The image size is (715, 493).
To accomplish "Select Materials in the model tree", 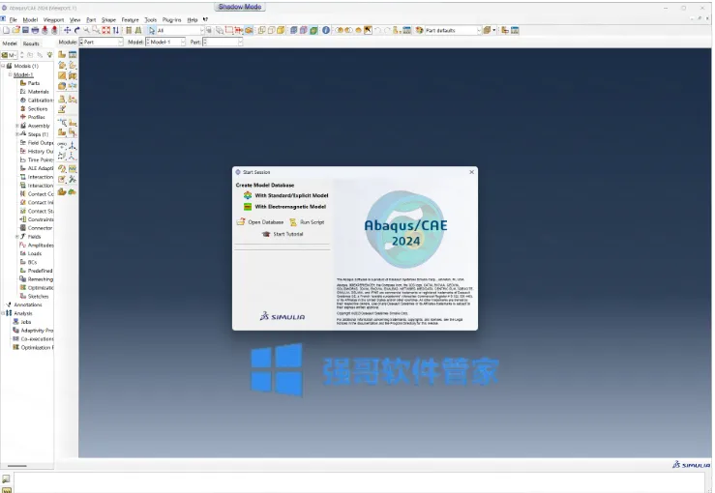I will coord(38,92).
